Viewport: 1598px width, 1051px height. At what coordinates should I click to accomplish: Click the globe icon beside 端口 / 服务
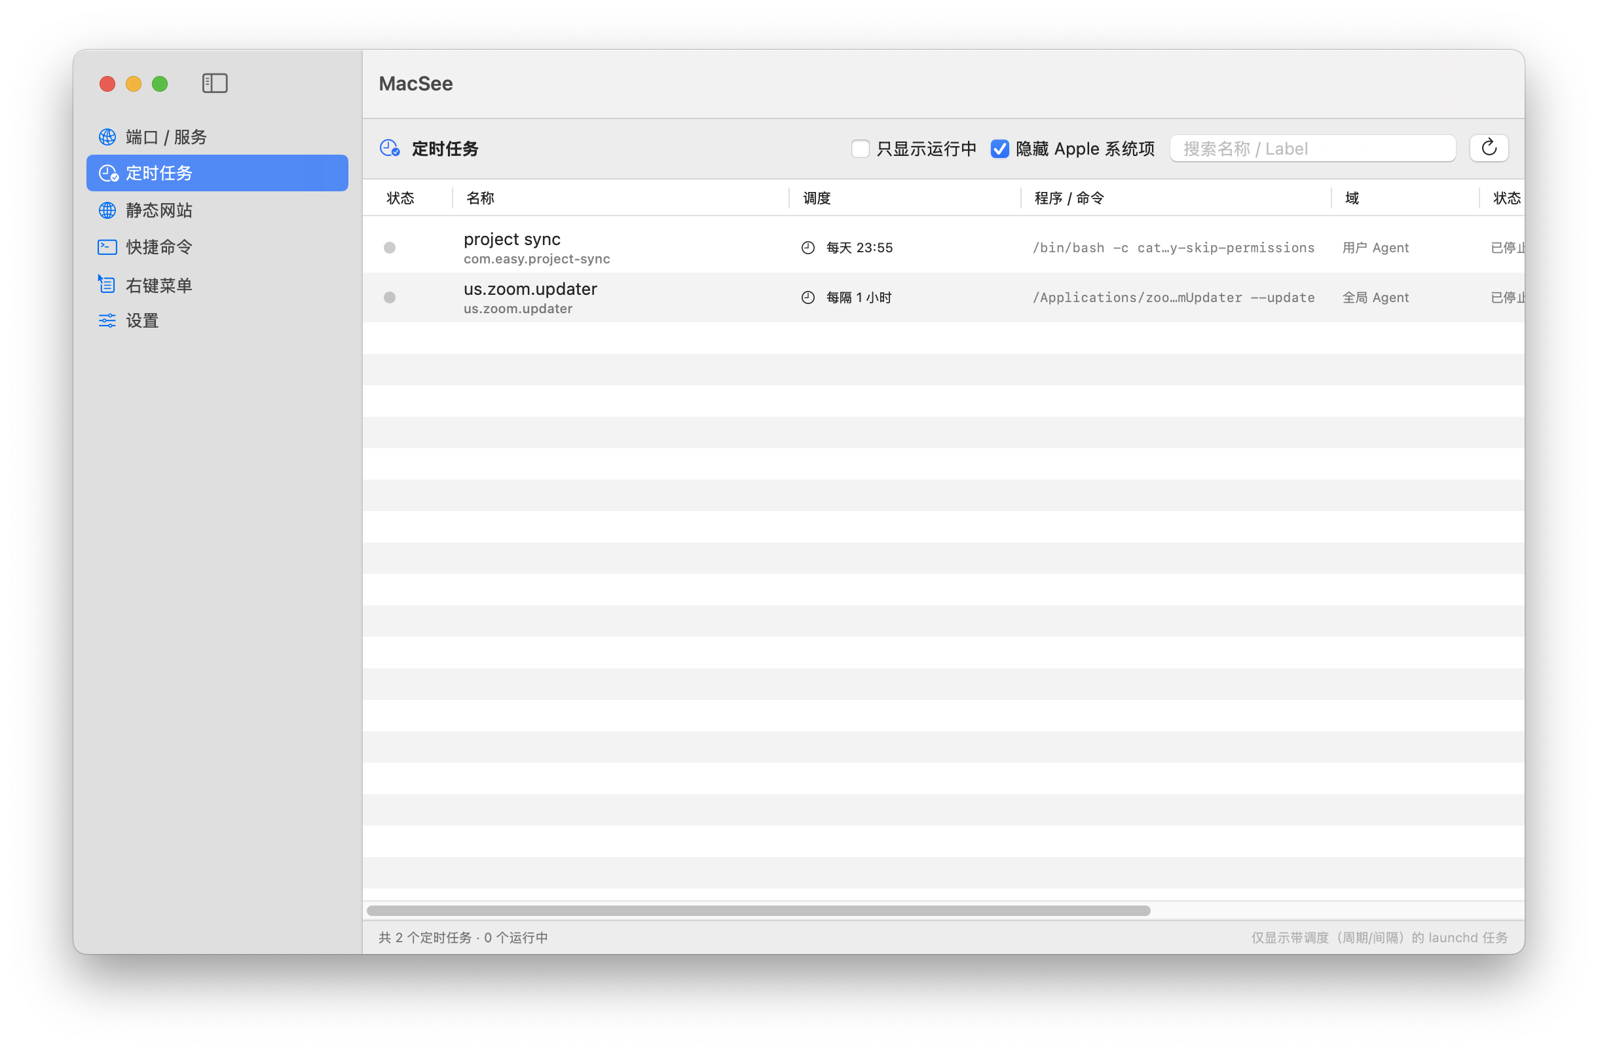(x=107, y=137)
